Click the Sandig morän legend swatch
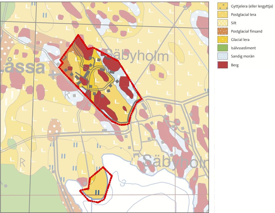Image resolution: width=275 pixels, height=213 pixels. (x=223, y=56)
